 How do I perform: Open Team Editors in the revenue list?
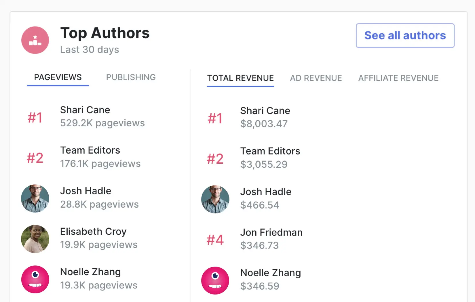[270, 151]
